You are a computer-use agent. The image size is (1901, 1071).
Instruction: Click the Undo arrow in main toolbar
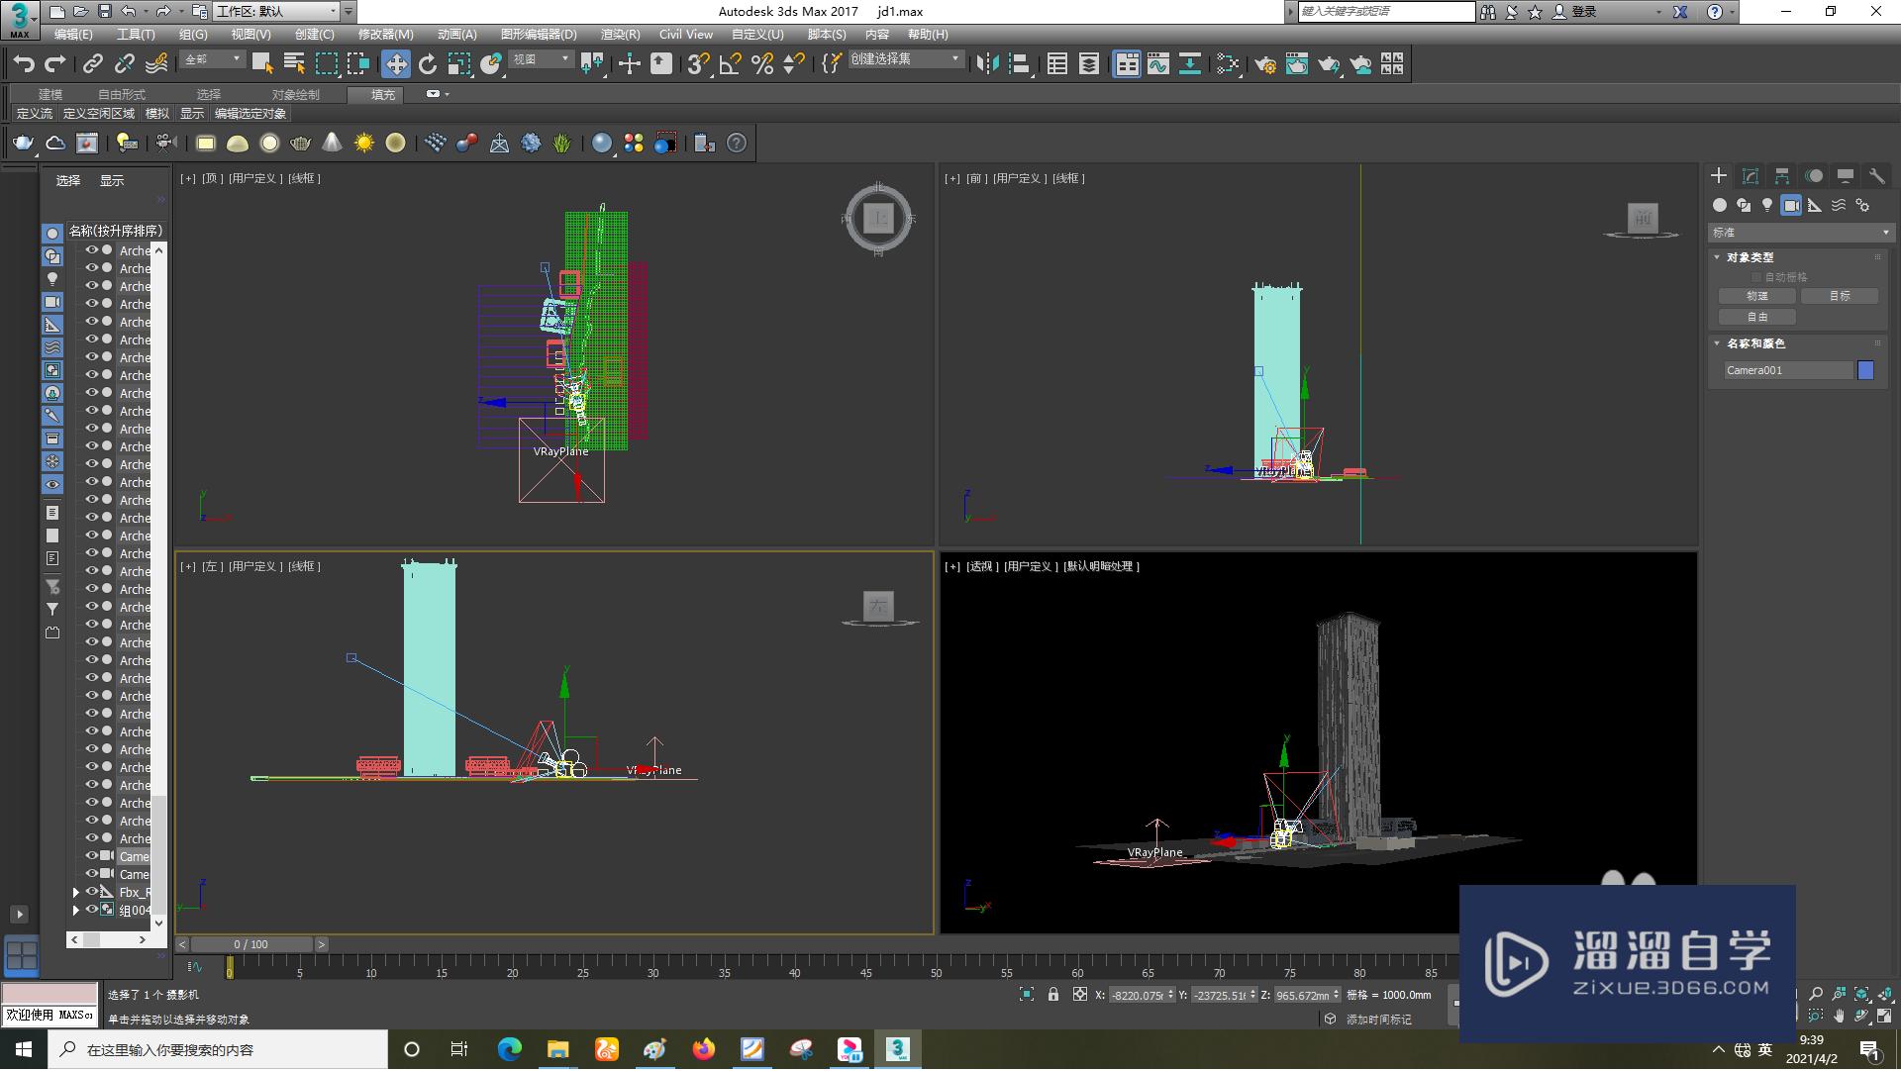(x=24, y=64)
